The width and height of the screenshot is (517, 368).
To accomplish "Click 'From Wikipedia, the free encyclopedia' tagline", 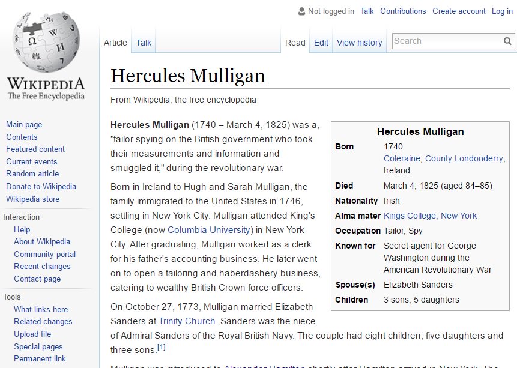I will click(183, 100).
